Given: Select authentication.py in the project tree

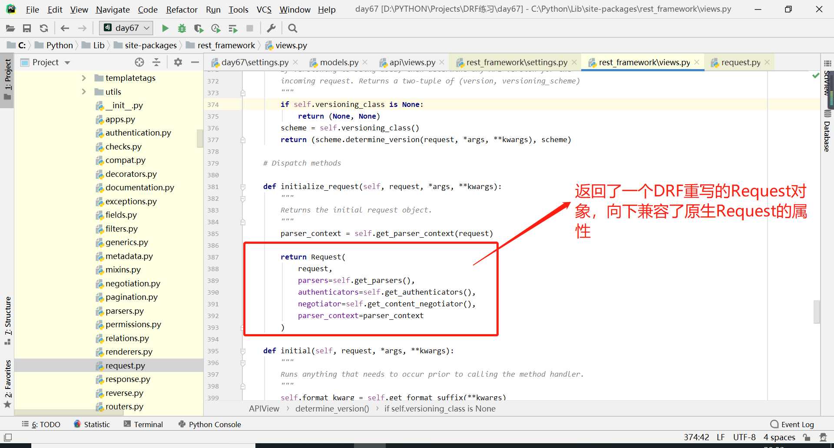Looking at the screenshot, I should tap(138, 133).
